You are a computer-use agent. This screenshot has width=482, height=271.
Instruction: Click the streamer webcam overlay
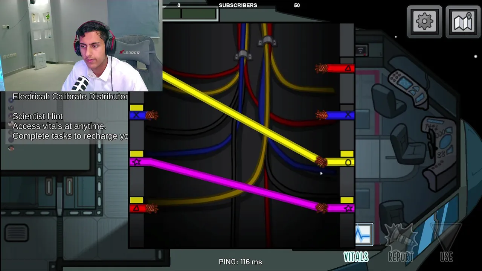(81, 46)
